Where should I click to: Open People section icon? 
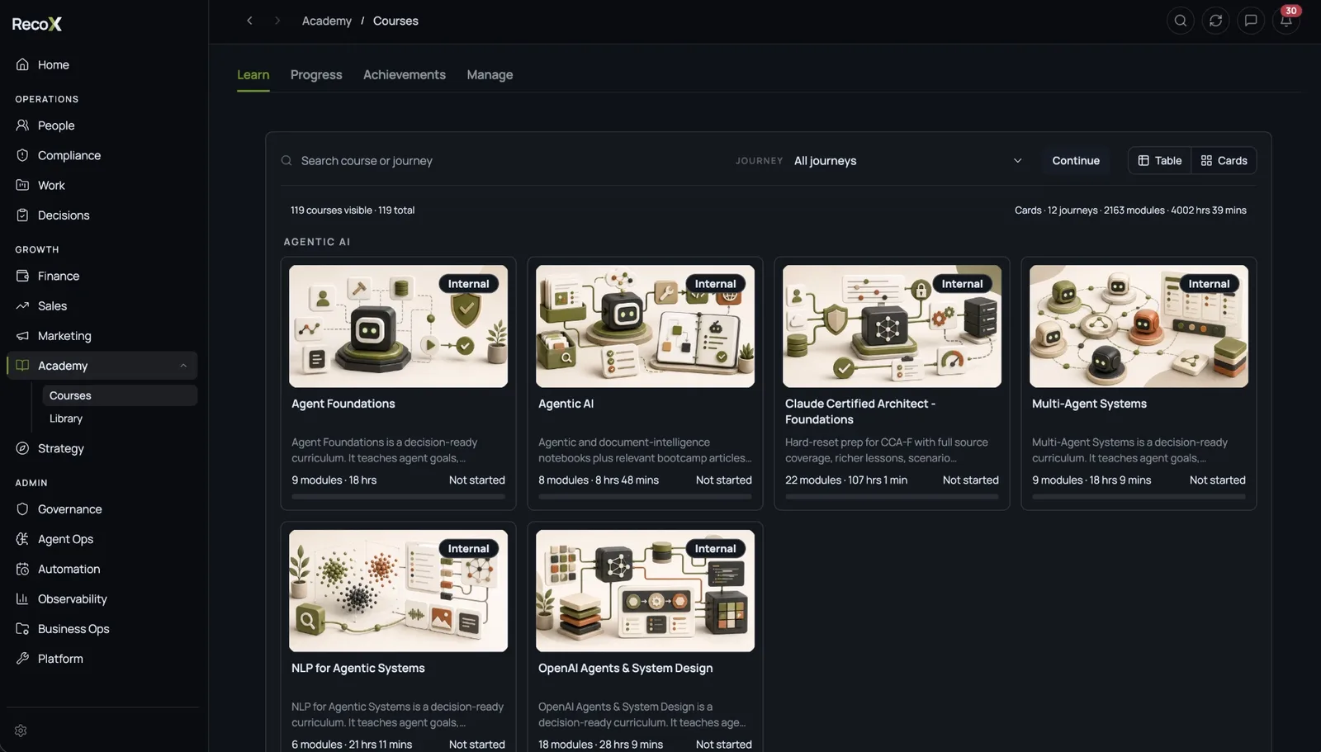pyautogui.click(x=22, y=125)
